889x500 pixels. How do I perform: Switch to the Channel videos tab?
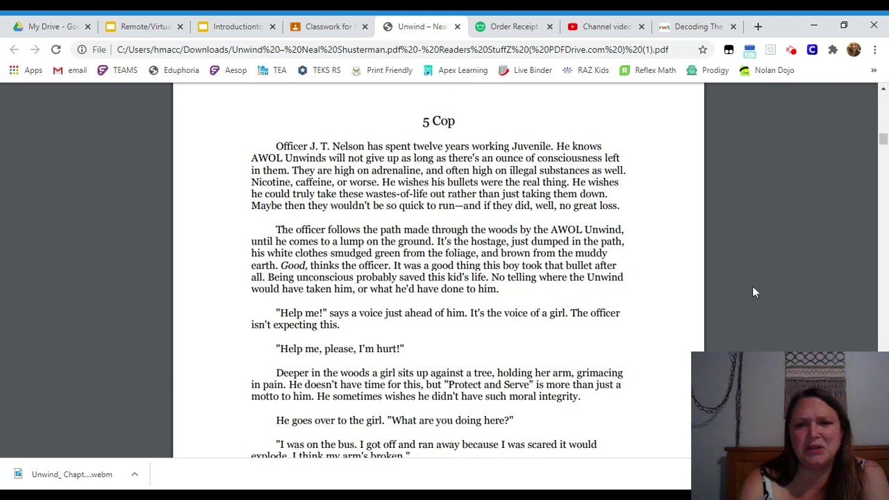(601, 26)
